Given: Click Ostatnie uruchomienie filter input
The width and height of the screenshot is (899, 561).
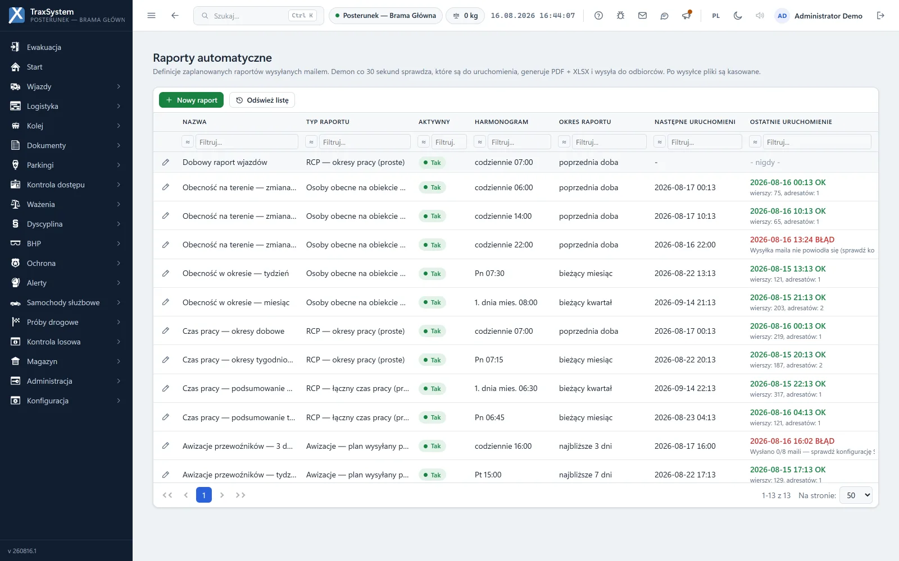Looking at the screenshot, I should (817, 142).
